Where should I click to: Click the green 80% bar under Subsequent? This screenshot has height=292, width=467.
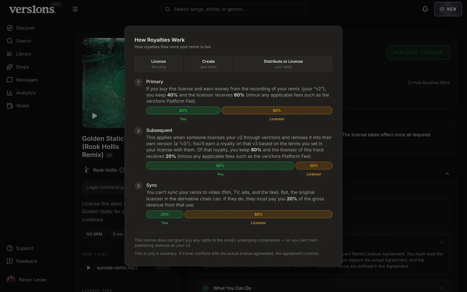220,166
